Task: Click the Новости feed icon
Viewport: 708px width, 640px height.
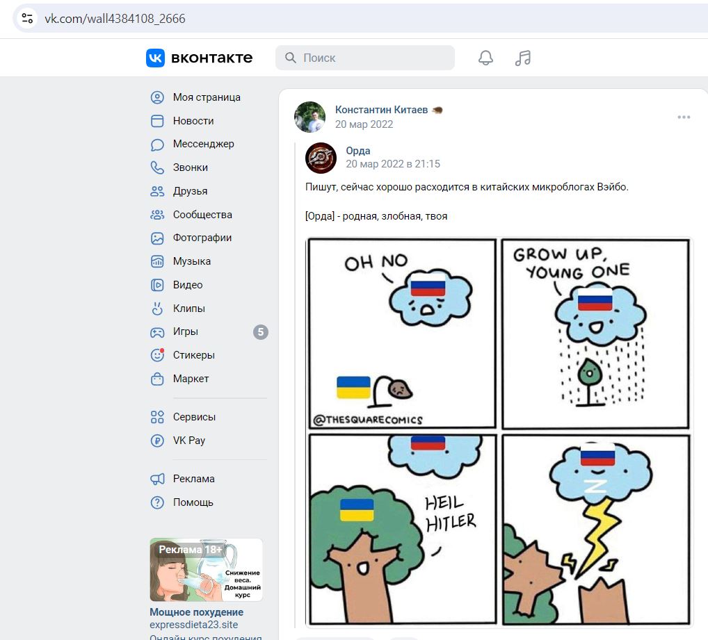Action: (157, 121)
